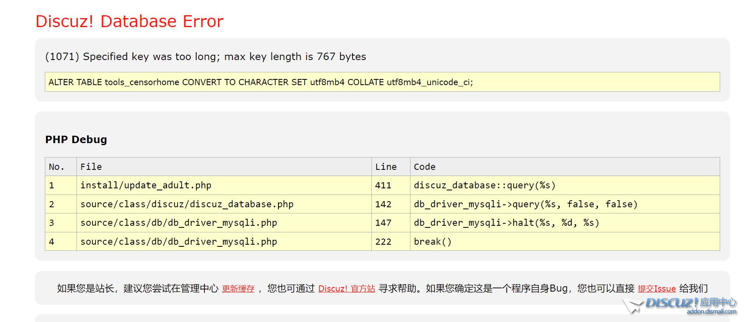
Task: Select the install/update_adult.php file cell
Action: [146, 185]
